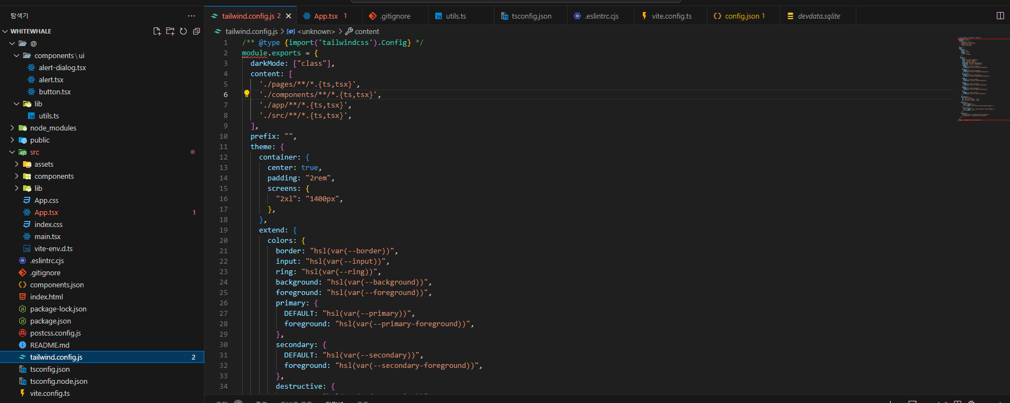Collapse all folders in explorer
Screen dimensions: 1010x403
(x=197, y=31)
